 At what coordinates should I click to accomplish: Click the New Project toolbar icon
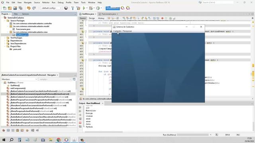pyautogui.click(x=10, y=8)
